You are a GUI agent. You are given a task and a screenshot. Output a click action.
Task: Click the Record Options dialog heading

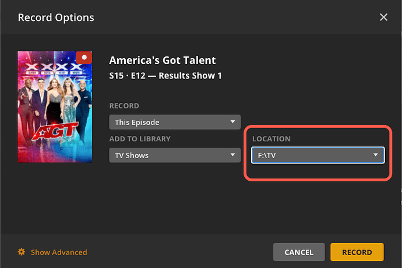(56, 17)
